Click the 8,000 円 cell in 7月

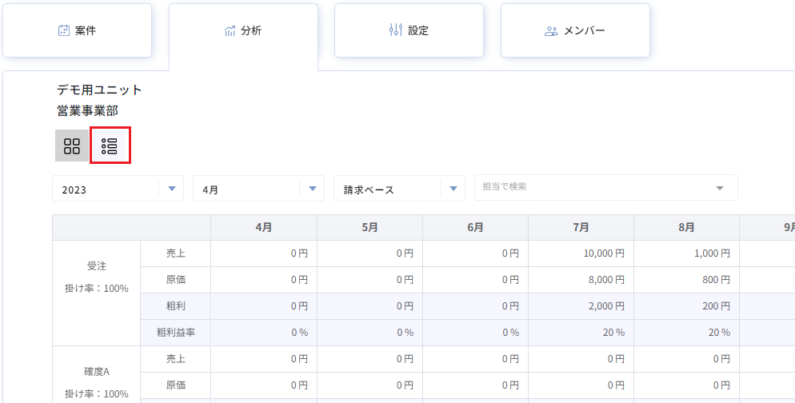(581, 280)
